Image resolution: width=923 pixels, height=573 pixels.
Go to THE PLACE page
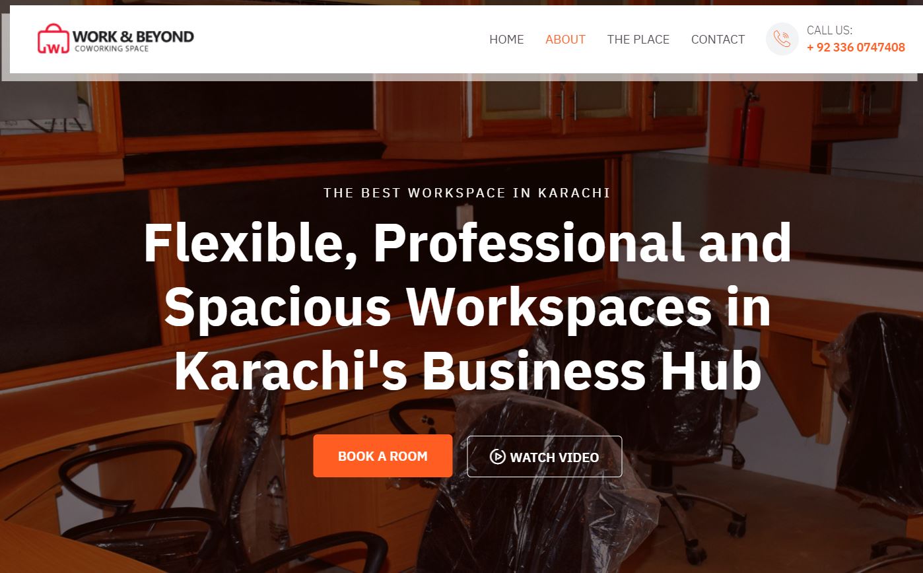pos(638,40)
